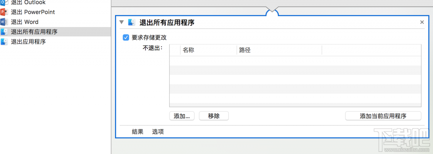
Task: Open the 选项 tab
Action: (158, 132)
